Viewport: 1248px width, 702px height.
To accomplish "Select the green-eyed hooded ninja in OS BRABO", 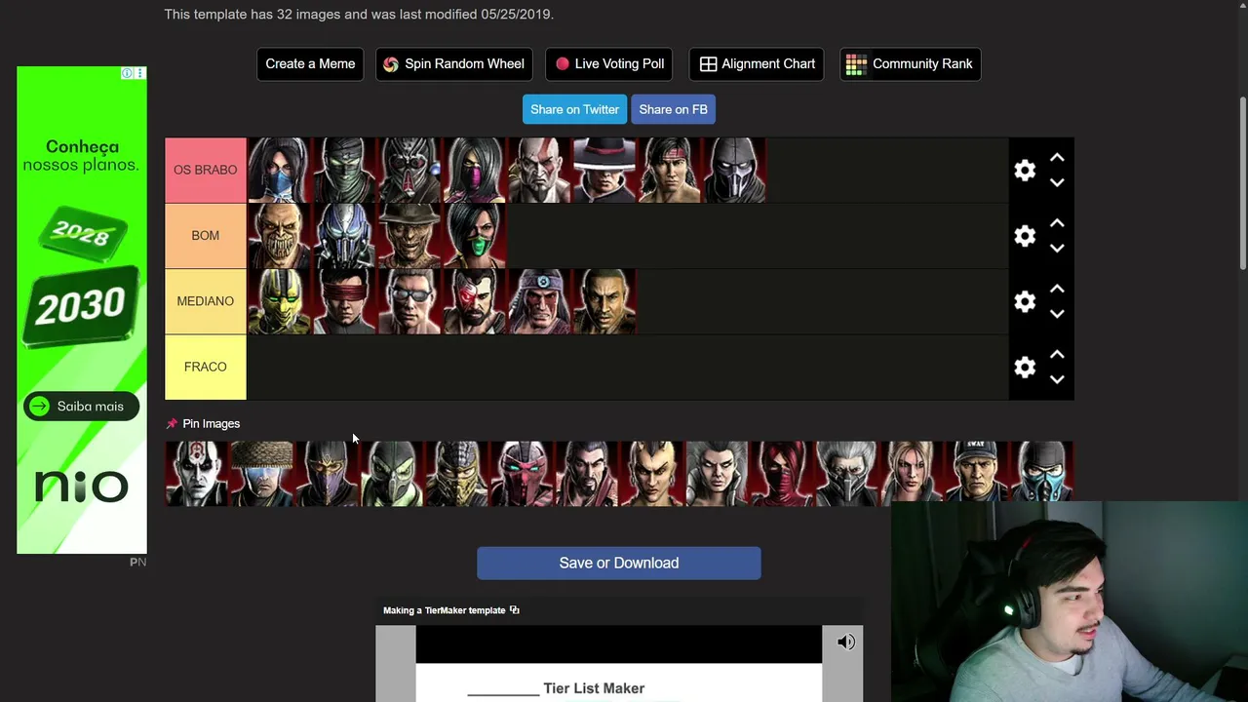I will 344,171.
